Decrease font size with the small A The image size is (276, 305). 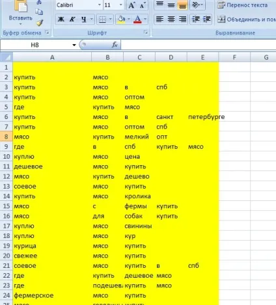tap(143, 5)
